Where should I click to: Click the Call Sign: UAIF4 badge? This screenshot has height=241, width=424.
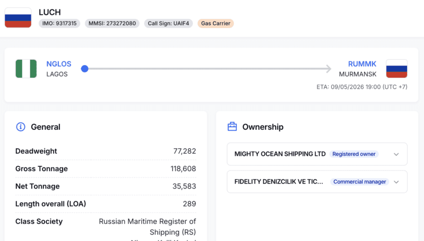[168, 23]
